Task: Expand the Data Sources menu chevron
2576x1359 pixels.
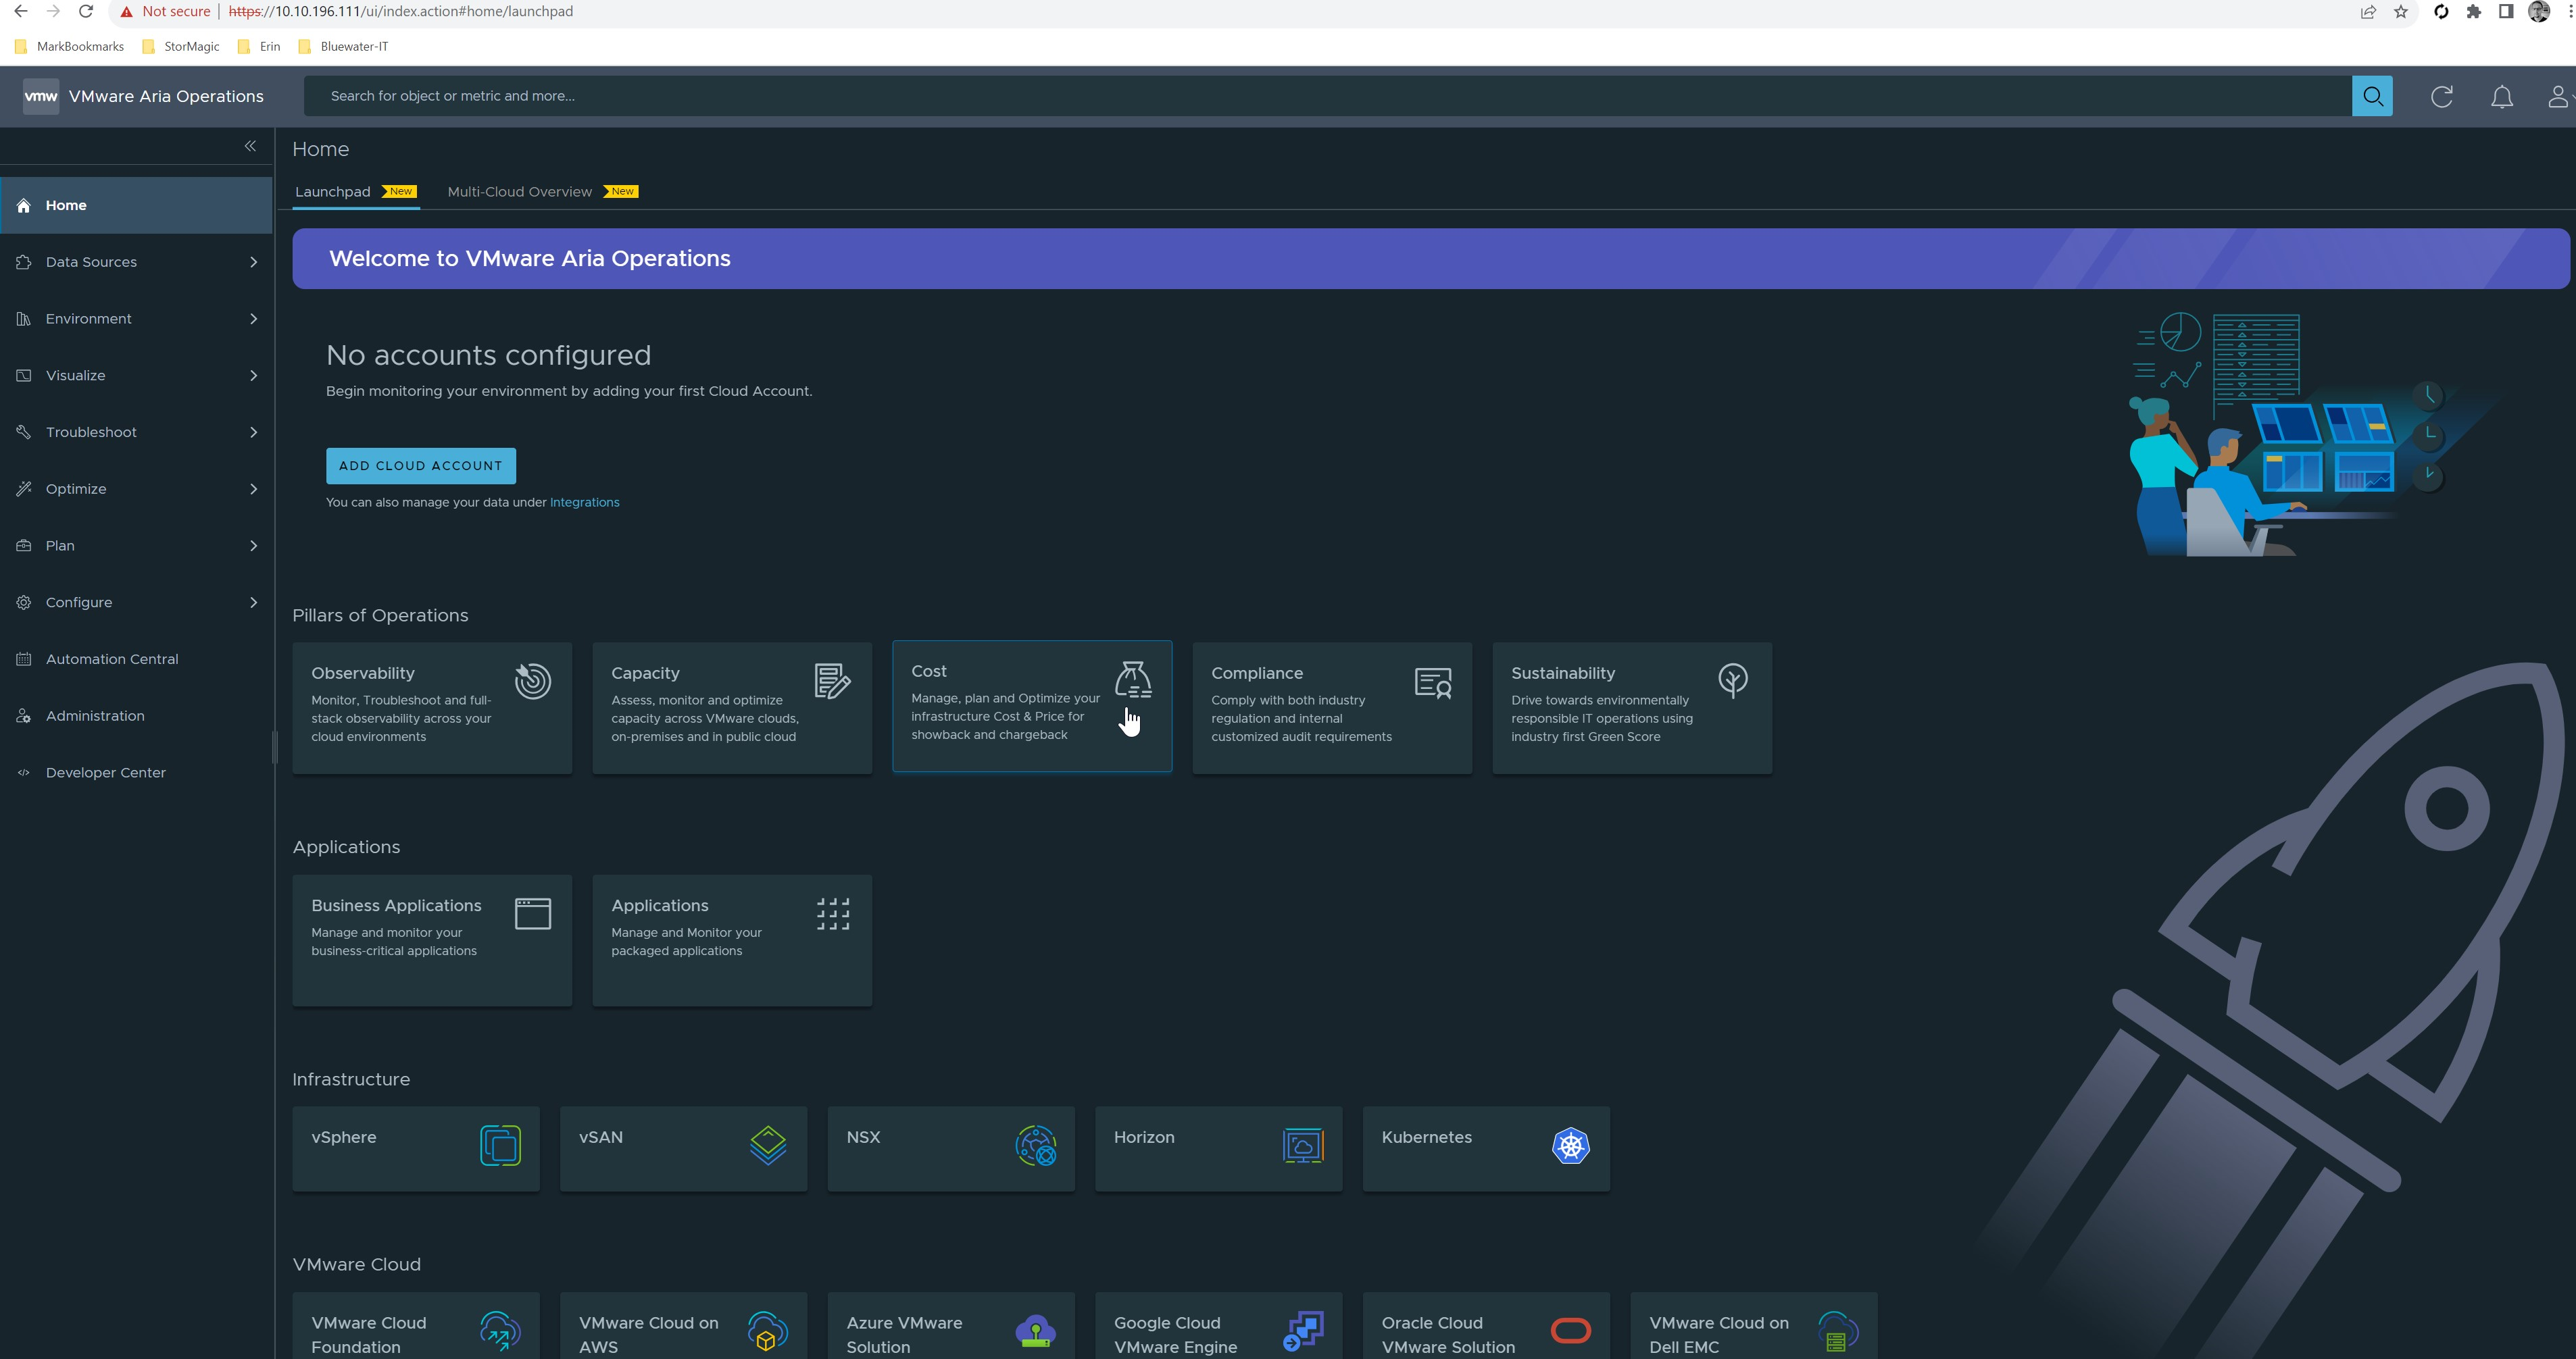Action: [x=253, y=262]
